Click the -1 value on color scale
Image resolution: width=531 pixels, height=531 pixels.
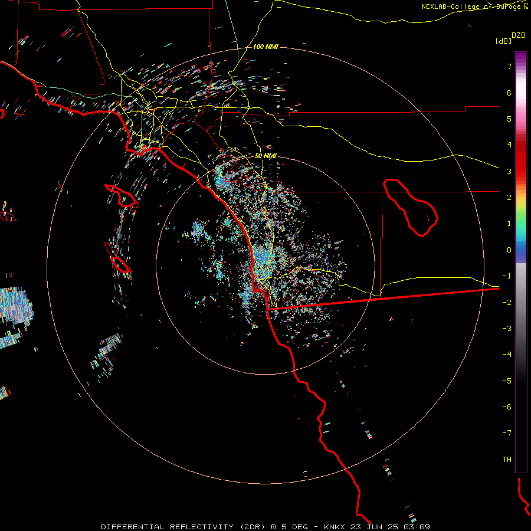507,276
